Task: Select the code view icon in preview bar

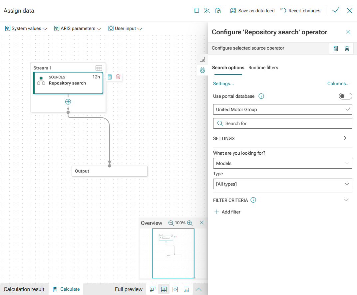Action: (175, 289)
